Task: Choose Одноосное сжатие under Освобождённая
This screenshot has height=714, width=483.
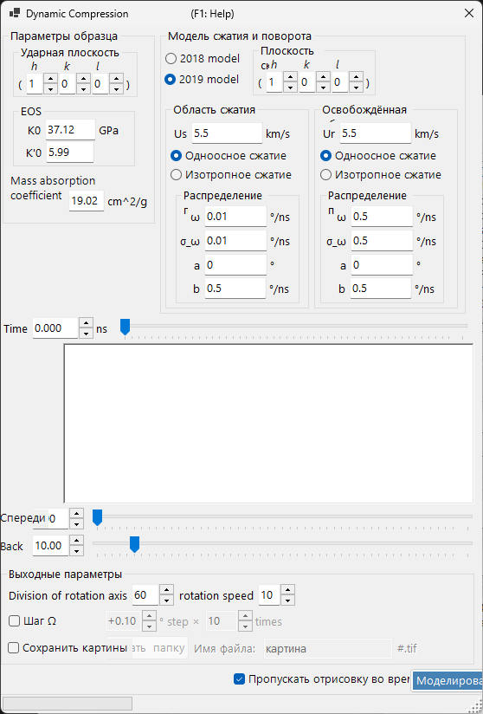Action: (x=325, y=156)
